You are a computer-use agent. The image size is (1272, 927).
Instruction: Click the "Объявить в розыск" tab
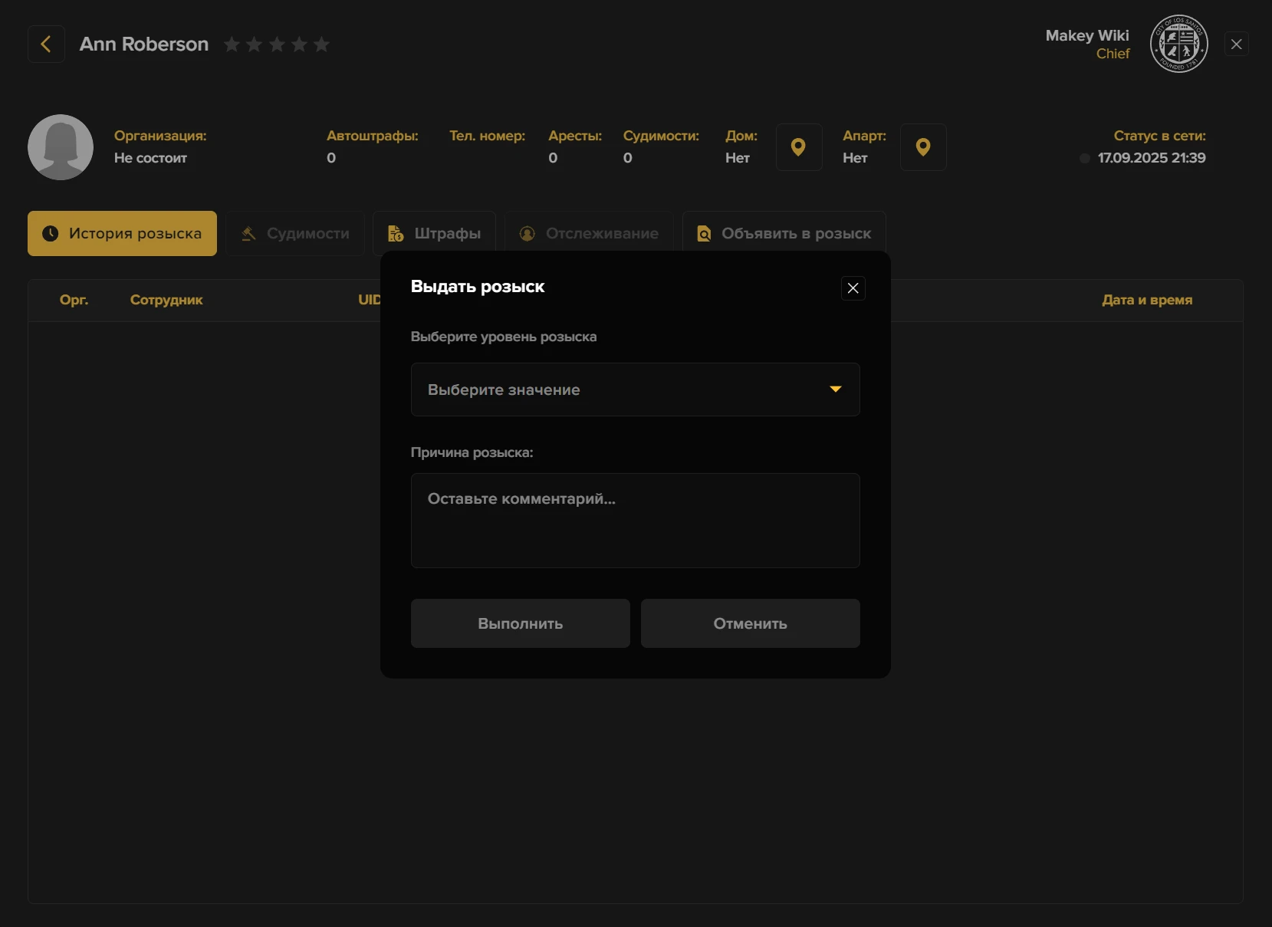coord(784,234)
